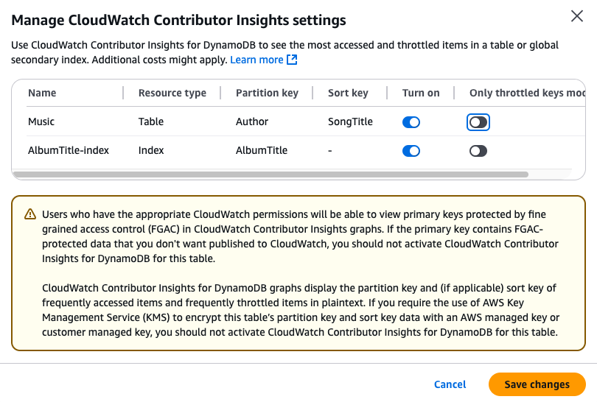Click the Turn on column header
The width and height of the screenshot is (597, 402).
click(x=421, y=93)
